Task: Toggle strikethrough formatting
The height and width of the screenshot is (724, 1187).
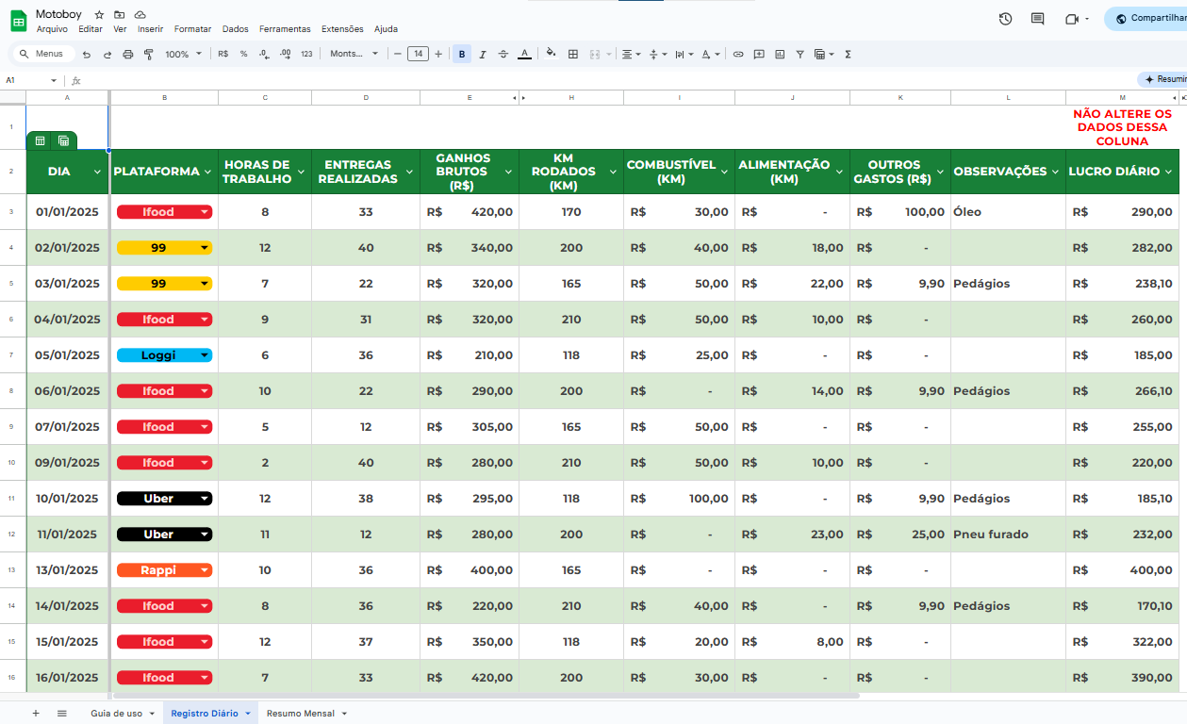Action: 503,55
